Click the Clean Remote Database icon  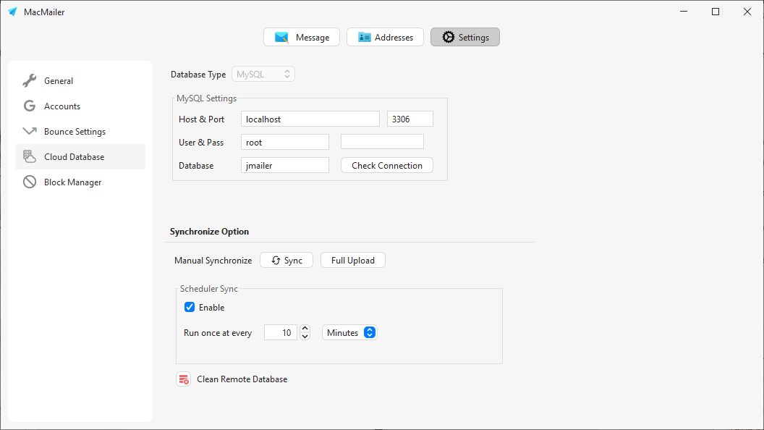[x=183, y=379]
